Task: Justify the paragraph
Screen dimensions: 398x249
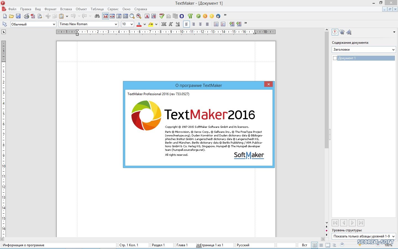Action: click(207, 24)
